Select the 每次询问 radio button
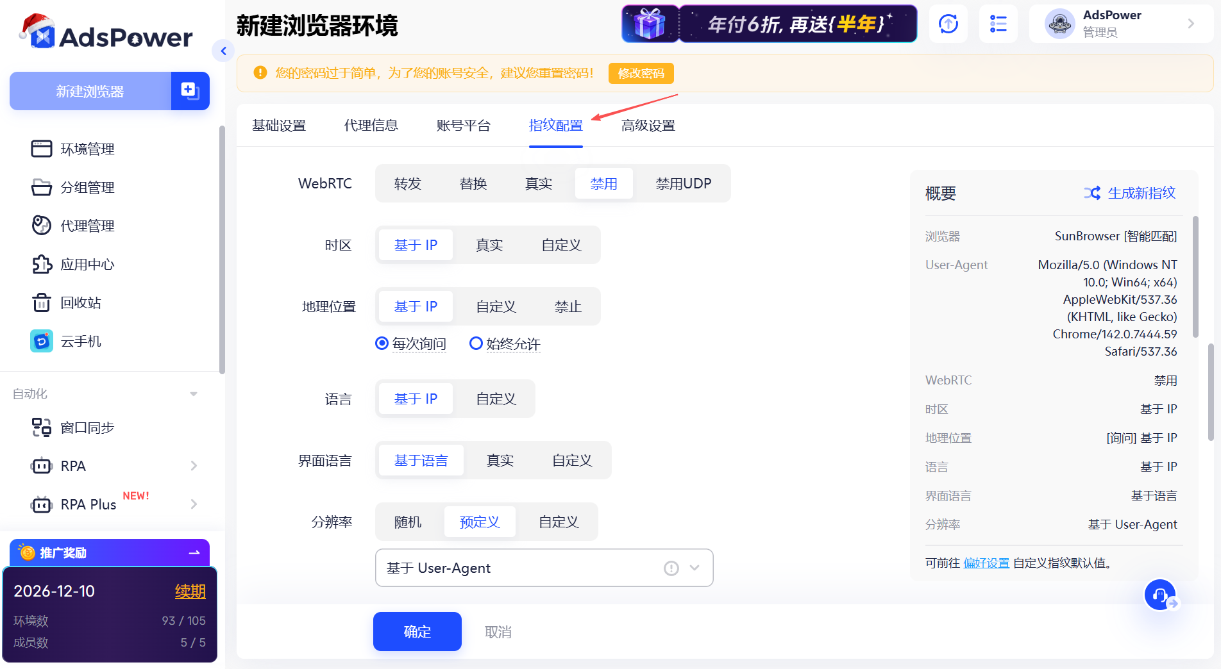 coord(382,343)
